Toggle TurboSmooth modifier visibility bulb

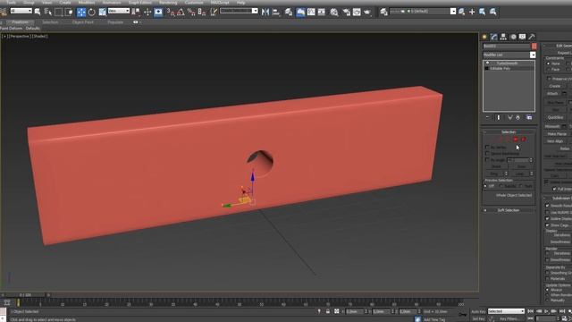(487, 64)
